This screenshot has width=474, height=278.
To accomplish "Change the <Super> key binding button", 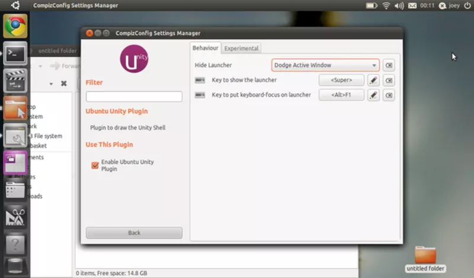I will point(341,80).
